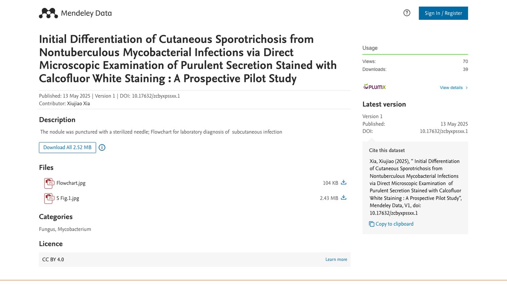Click the Sign In / Register button
The height and width of the screenshot is (285, 507).
(443, 13)
